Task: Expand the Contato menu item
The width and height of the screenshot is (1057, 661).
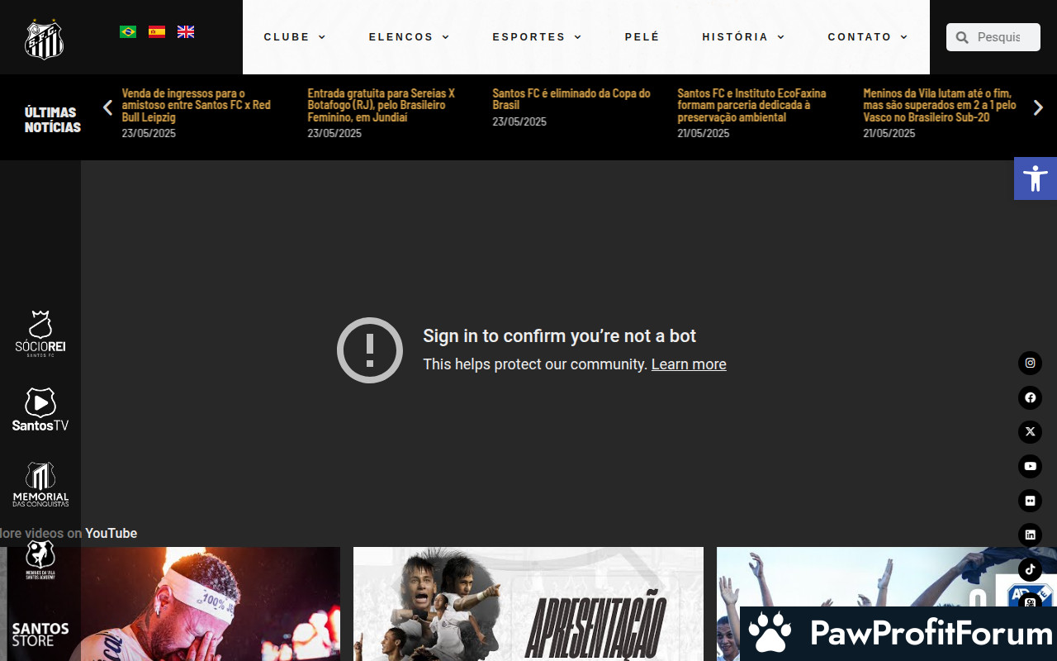Action: [x=867, y=37]
